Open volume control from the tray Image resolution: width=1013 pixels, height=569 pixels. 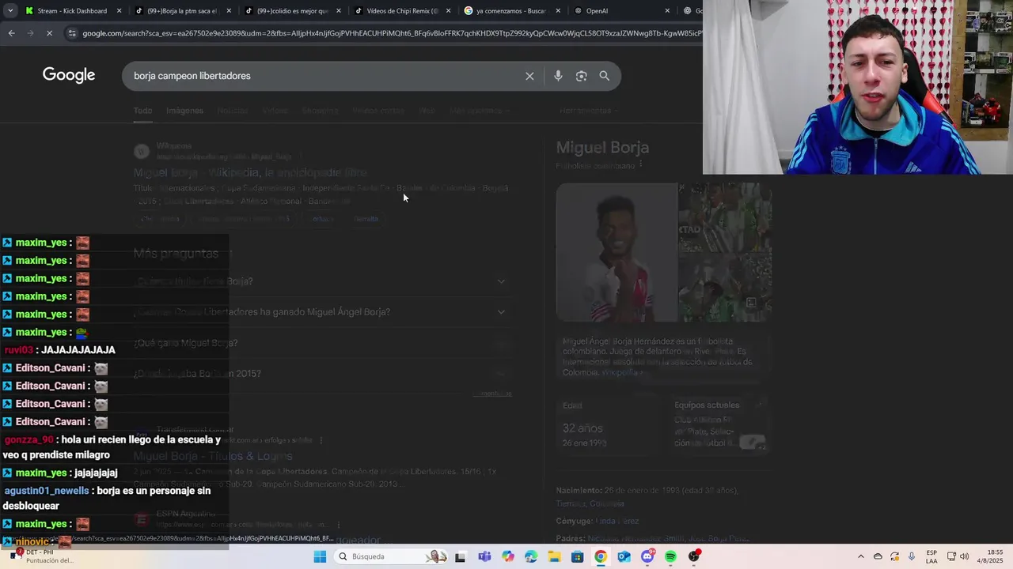[964, 556]
